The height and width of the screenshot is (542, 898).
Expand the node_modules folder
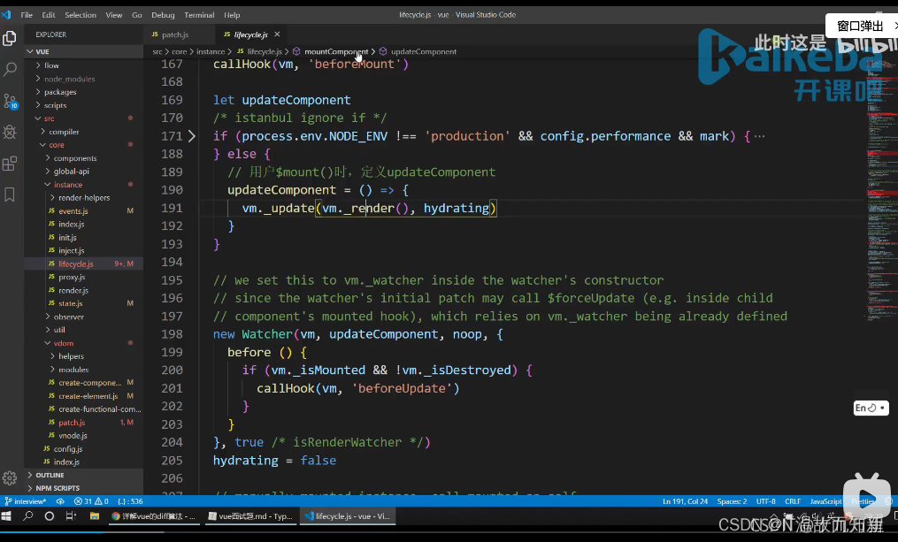pos(84,79)
